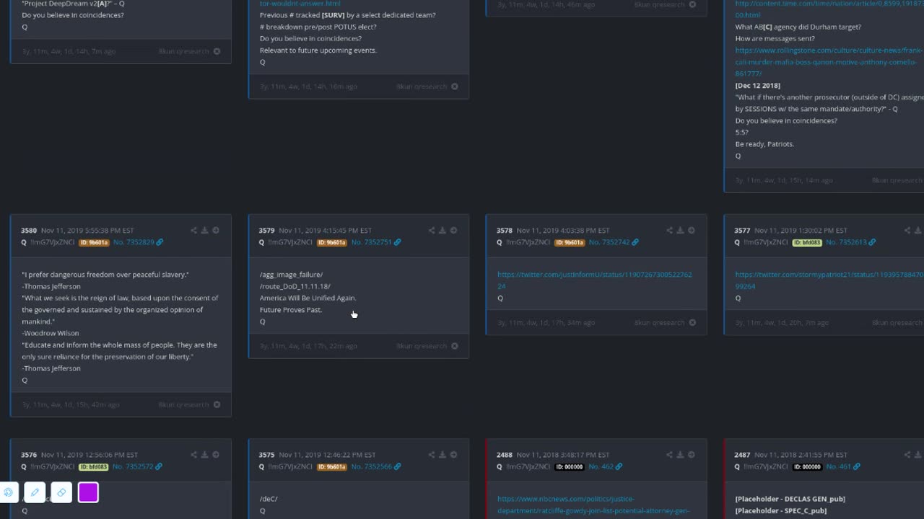Click the share icon on post 3577
The width and height of the screenshot is (924, 519).
coord(907,231)
